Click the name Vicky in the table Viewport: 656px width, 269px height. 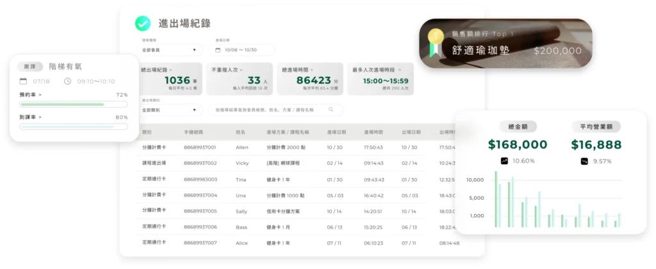242,163
